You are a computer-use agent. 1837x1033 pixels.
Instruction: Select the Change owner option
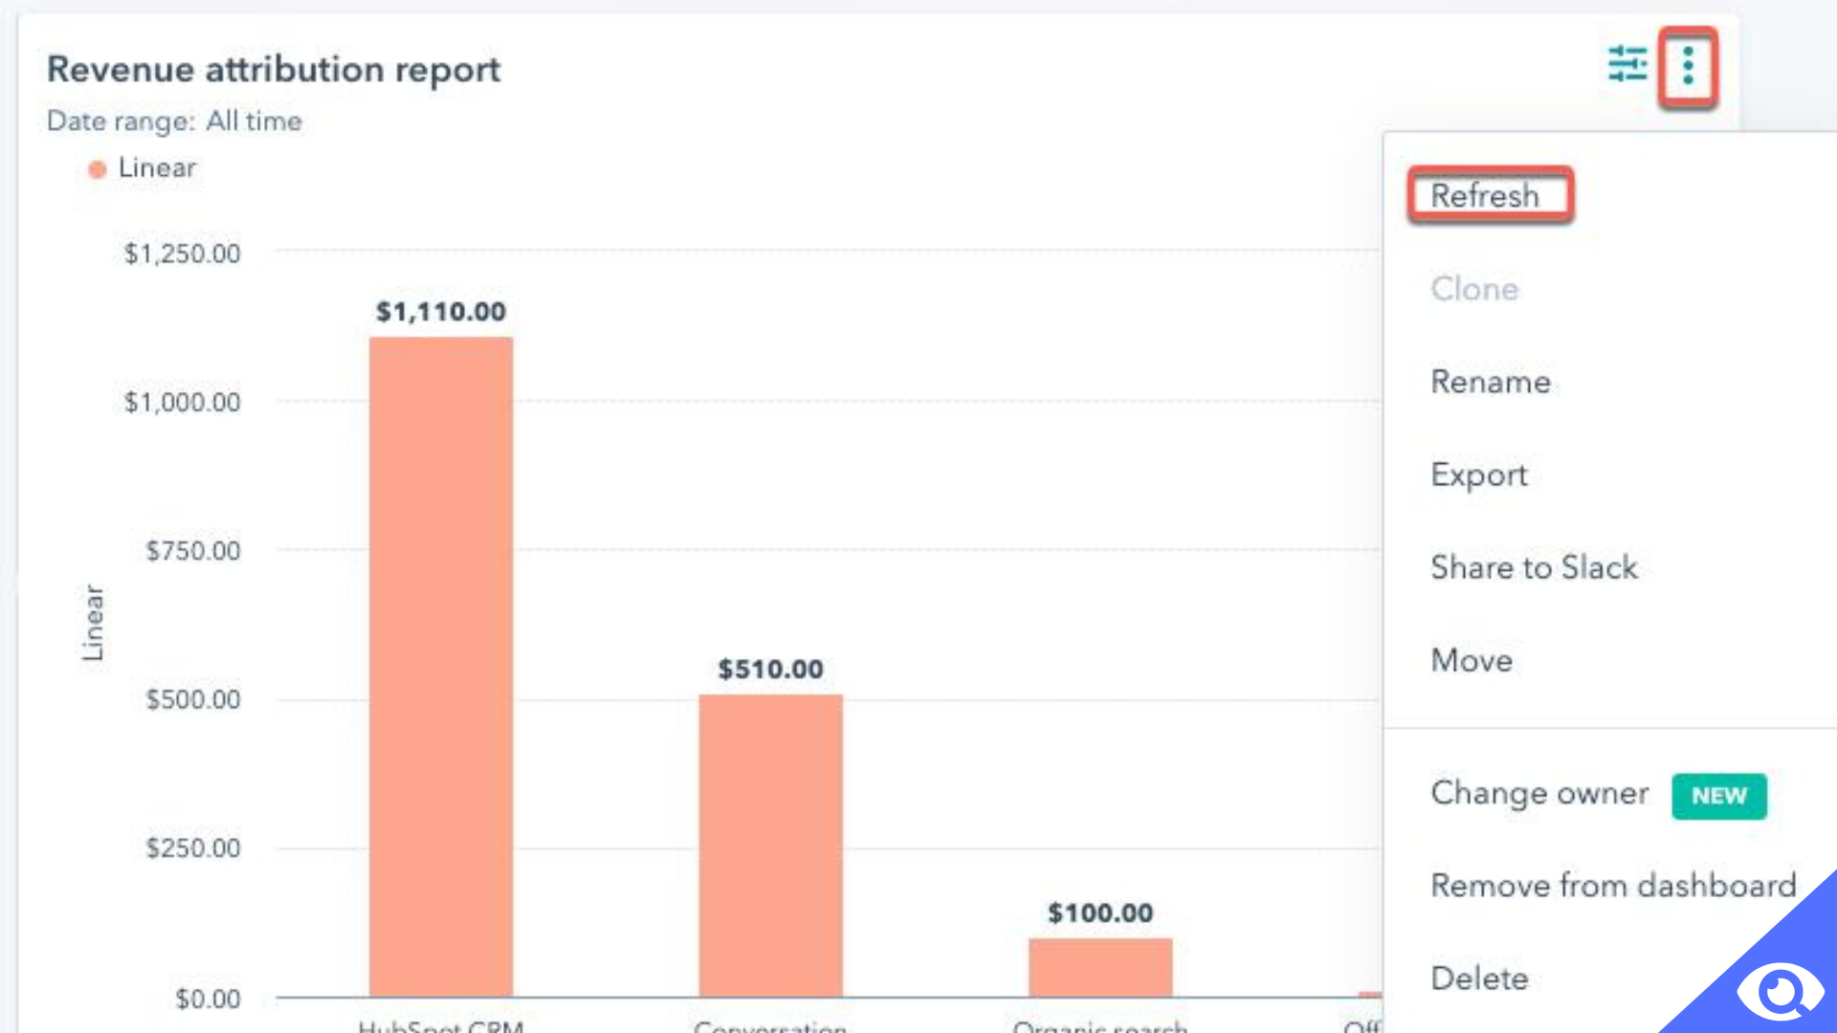[1539, 793]
